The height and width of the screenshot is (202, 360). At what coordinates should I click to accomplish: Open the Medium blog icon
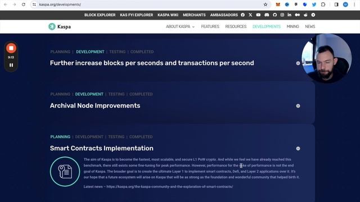[x=298, y=15]
